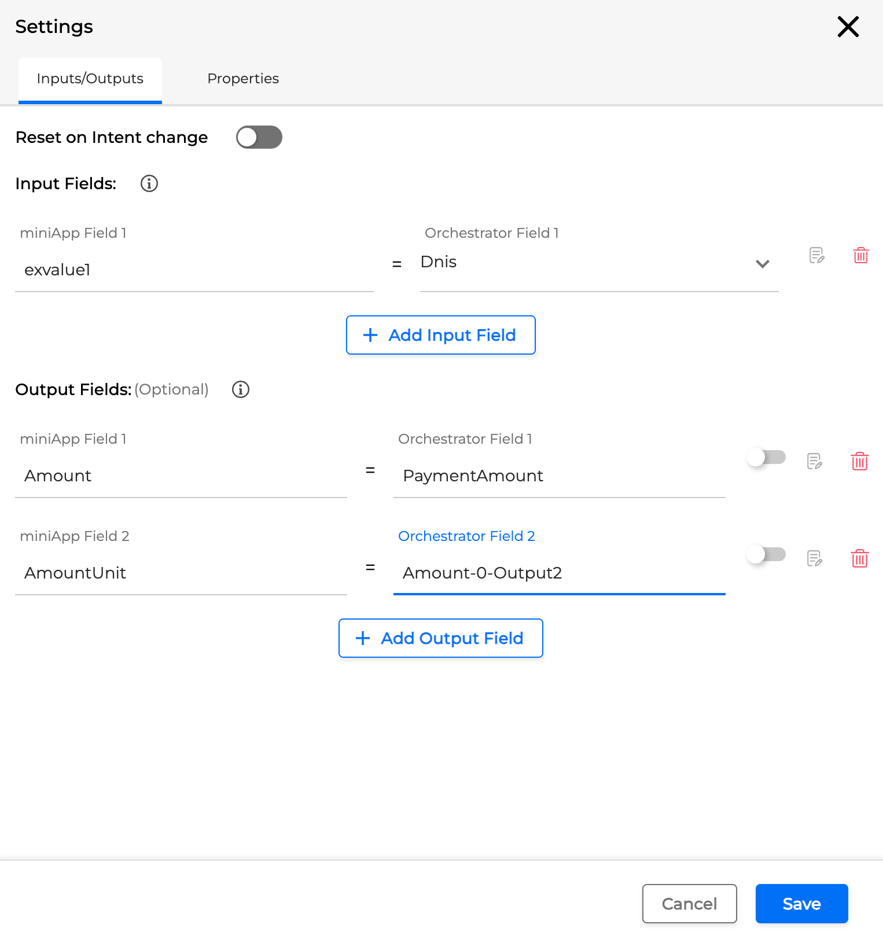Delete the AmountUnit output field row

click(859, 558)
